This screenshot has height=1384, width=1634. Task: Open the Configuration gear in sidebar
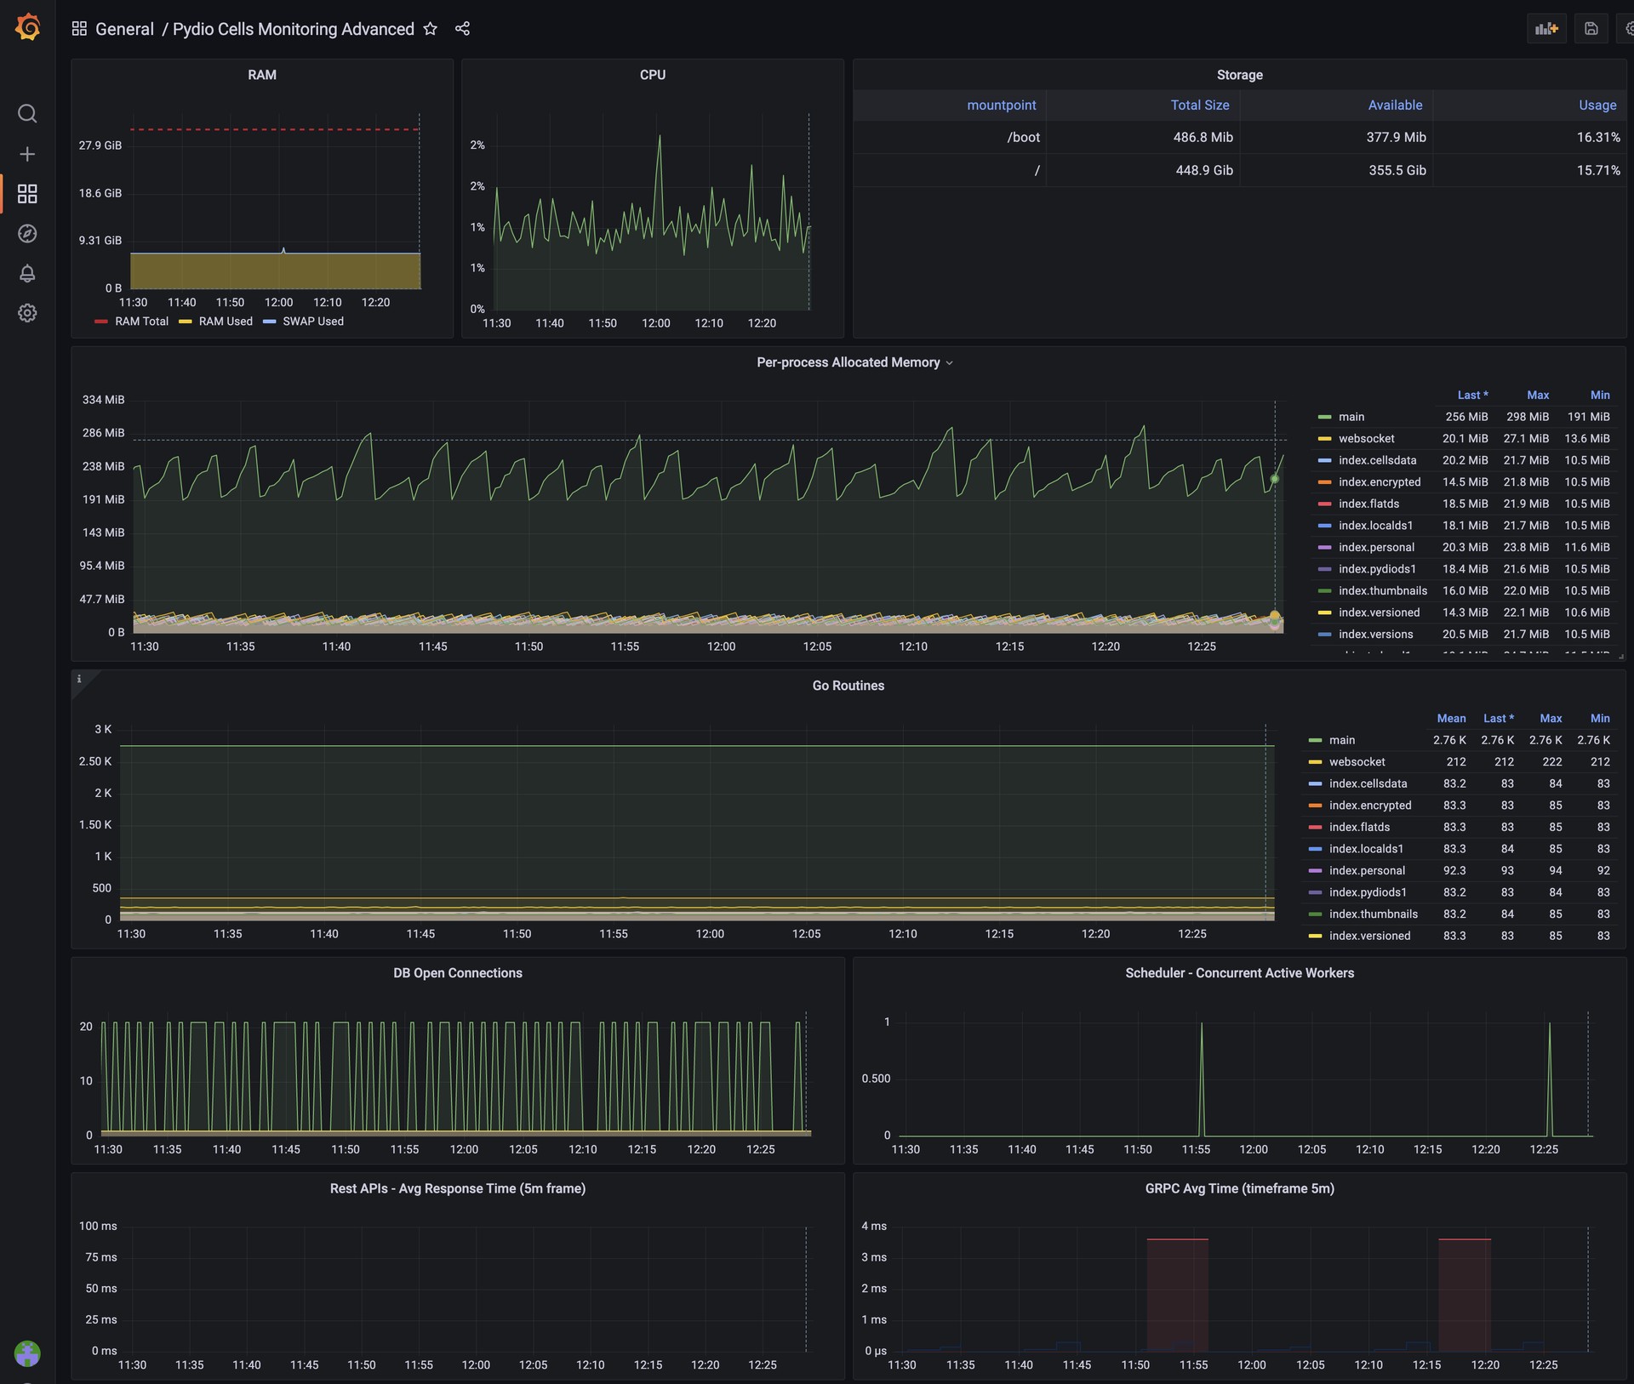27,313
